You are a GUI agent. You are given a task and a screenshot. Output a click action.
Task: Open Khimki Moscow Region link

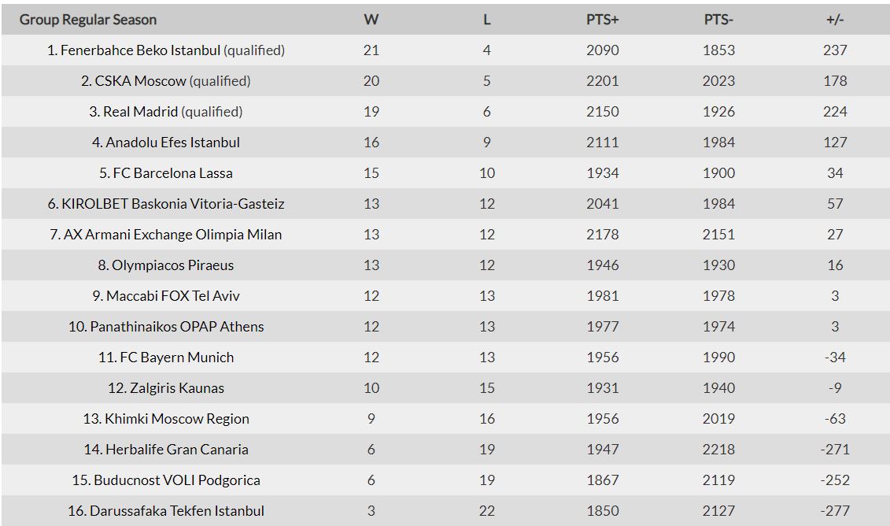[x=176, y=419]
